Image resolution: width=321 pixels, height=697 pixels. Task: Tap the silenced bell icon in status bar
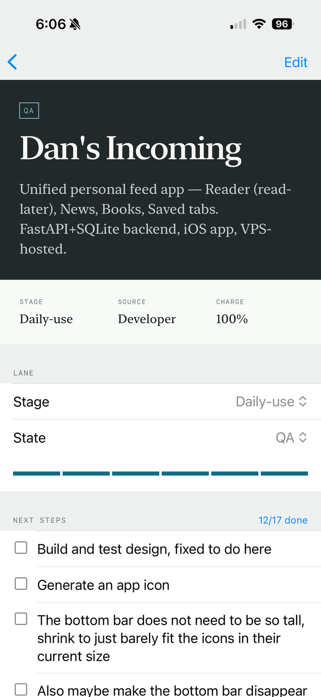75,24
